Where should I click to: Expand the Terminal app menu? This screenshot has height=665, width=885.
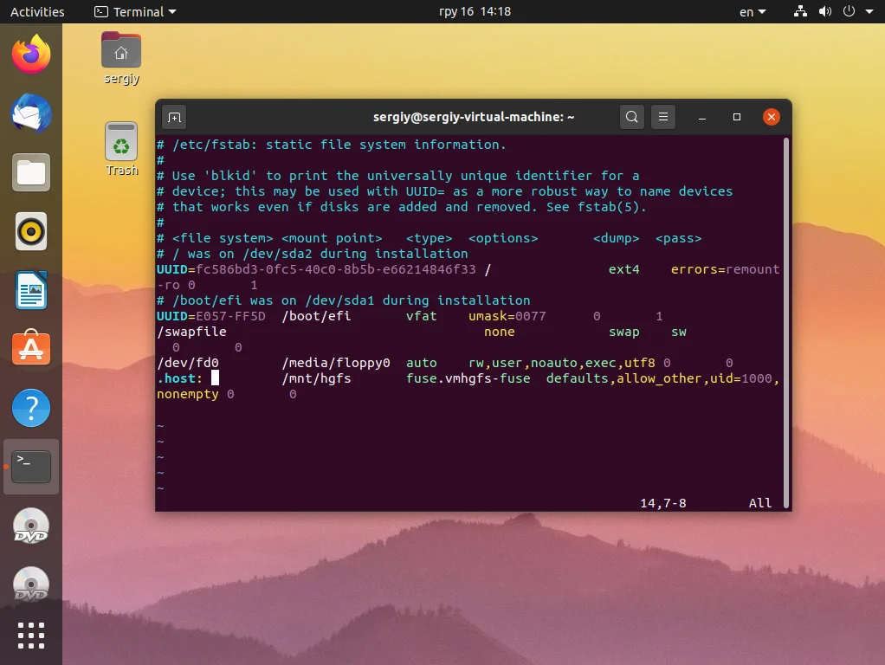click(135, 12)
